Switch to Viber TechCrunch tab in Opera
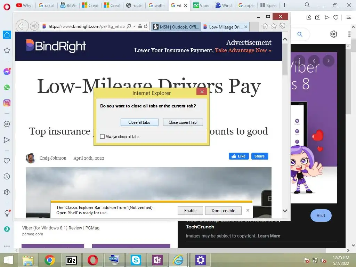Screen dimensions: 356x267 [x=201, y=5]
